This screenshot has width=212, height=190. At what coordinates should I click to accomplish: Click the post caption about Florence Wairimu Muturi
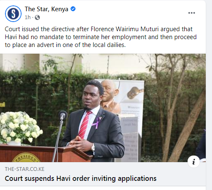point(101,37)
